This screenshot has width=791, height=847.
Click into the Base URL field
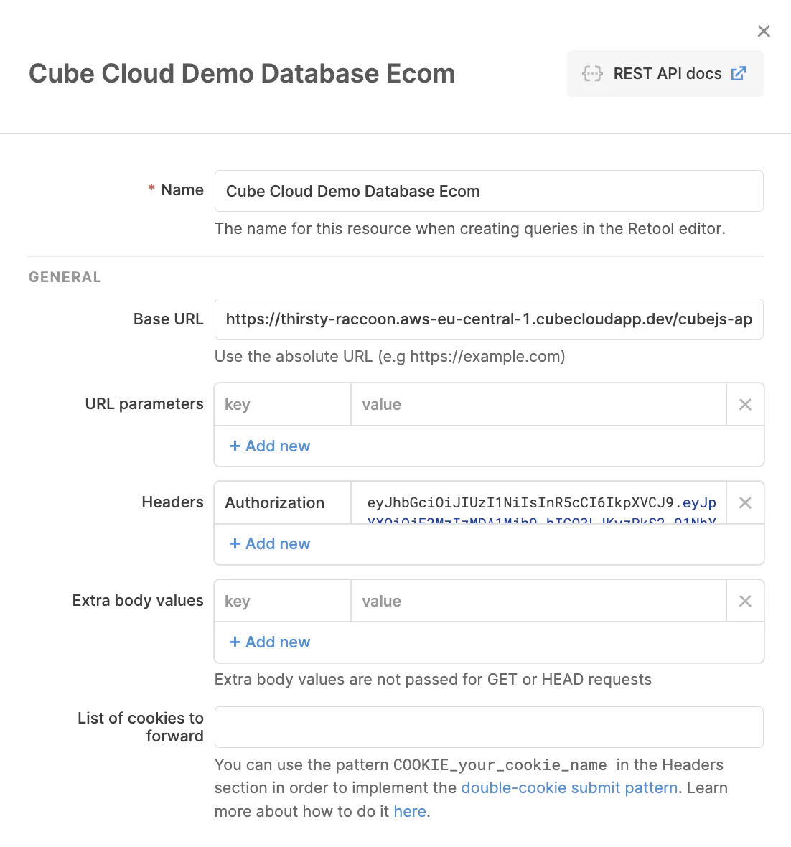coord(488,319)
